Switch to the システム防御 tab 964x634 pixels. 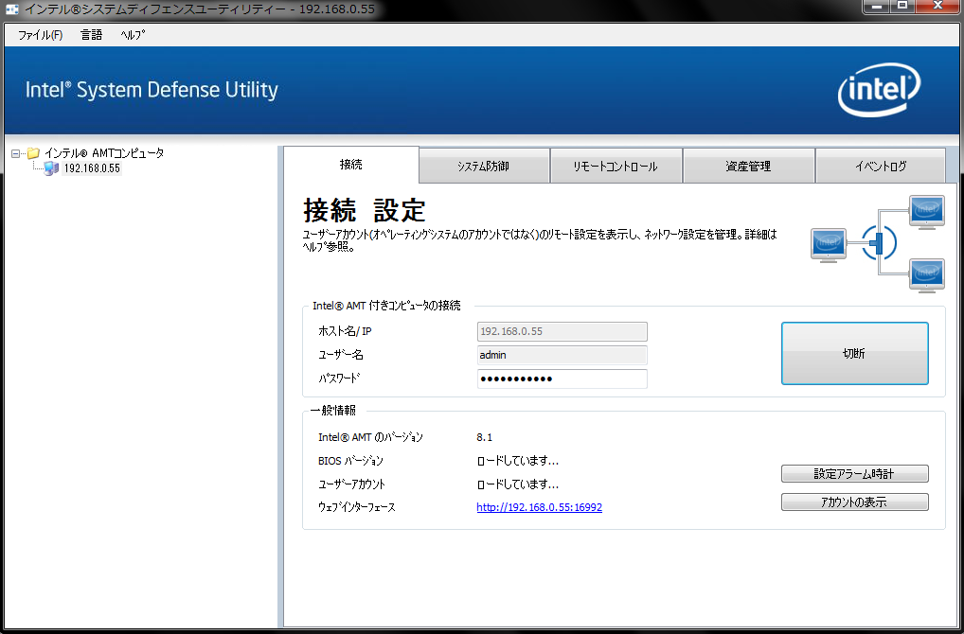pyautogui.click(x=484, y=166)
